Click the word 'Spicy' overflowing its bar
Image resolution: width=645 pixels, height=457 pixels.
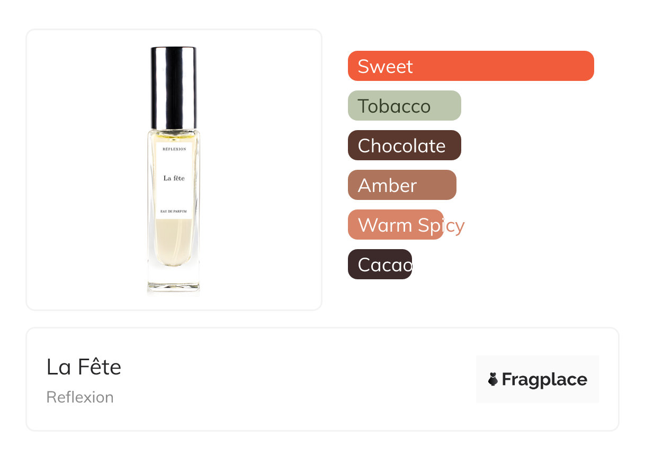[x=440, y=225]
